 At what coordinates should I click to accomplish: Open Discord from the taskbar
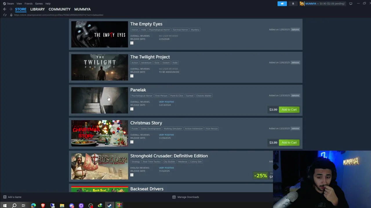point(72,205)
